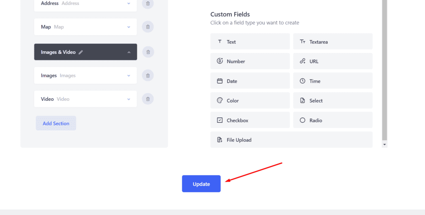This screenshot has width=425, height=215.
Task: Click the trash icon beside Images & Video
Action: 148,52
